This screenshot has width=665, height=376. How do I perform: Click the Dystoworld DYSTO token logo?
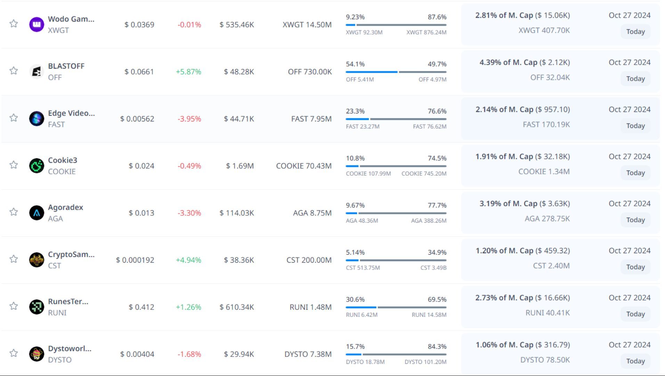[x=37, y=354]
